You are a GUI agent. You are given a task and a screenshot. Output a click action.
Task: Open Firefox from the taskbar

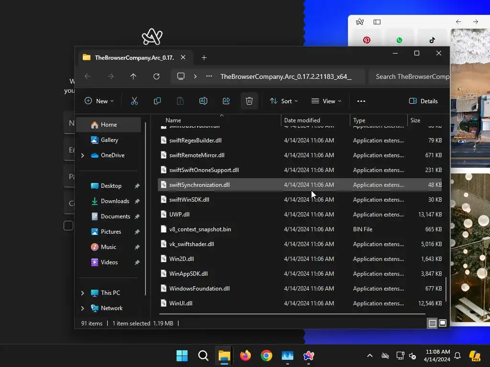pyautogui.click(x=245, y=356)
